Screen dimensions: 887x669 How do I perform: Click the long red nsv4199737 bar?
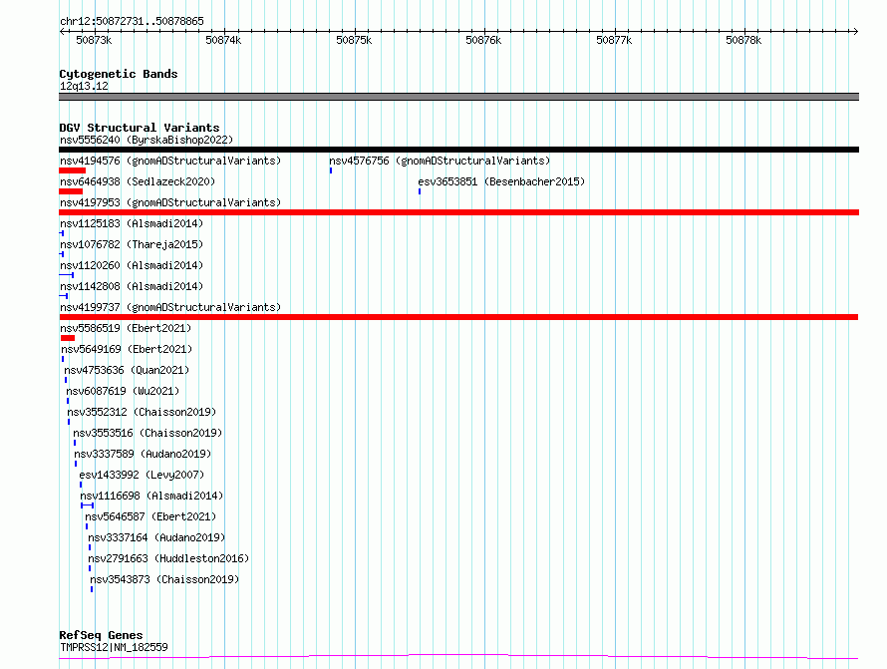pyautogui.click(x=458, y=317)
